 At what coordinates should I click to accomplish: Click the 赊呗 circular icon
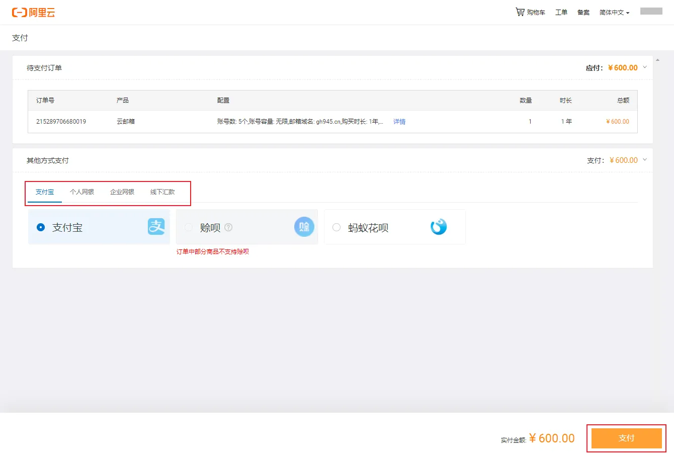point(304,227)
